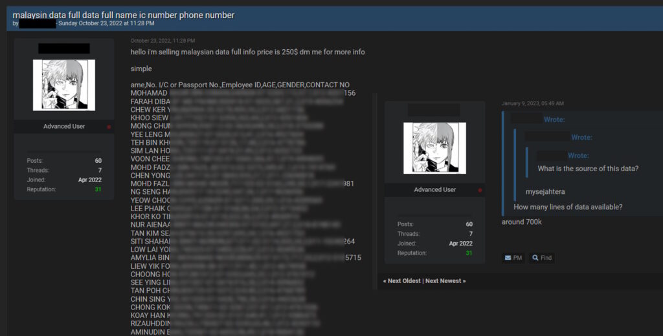Click the middle 'Wrote:' quote link

point(581,138)
